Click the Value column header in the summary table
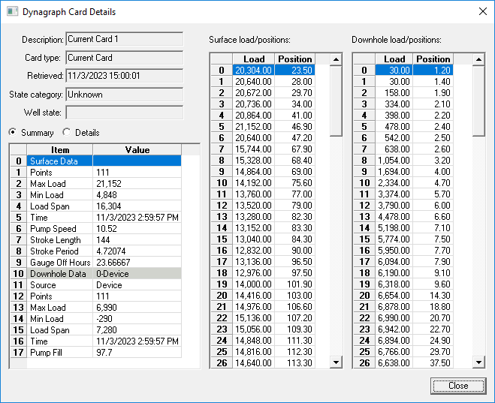This screenshot has width=495, height=403. tap(137, 150)
